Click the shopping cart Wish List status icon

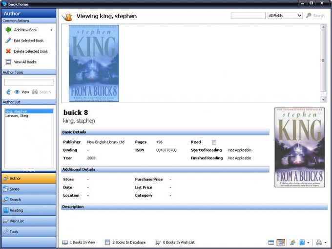click(158, 242)
